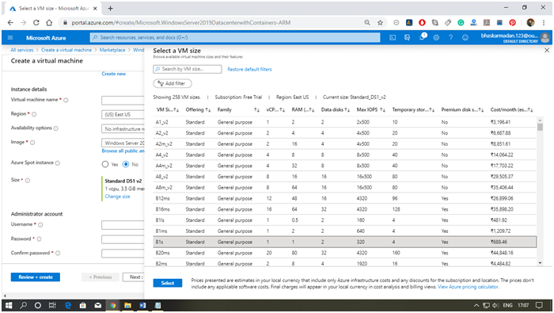Click the browser back arrow
The height and width of the screenshot is (313, 554).
[10, 23]
